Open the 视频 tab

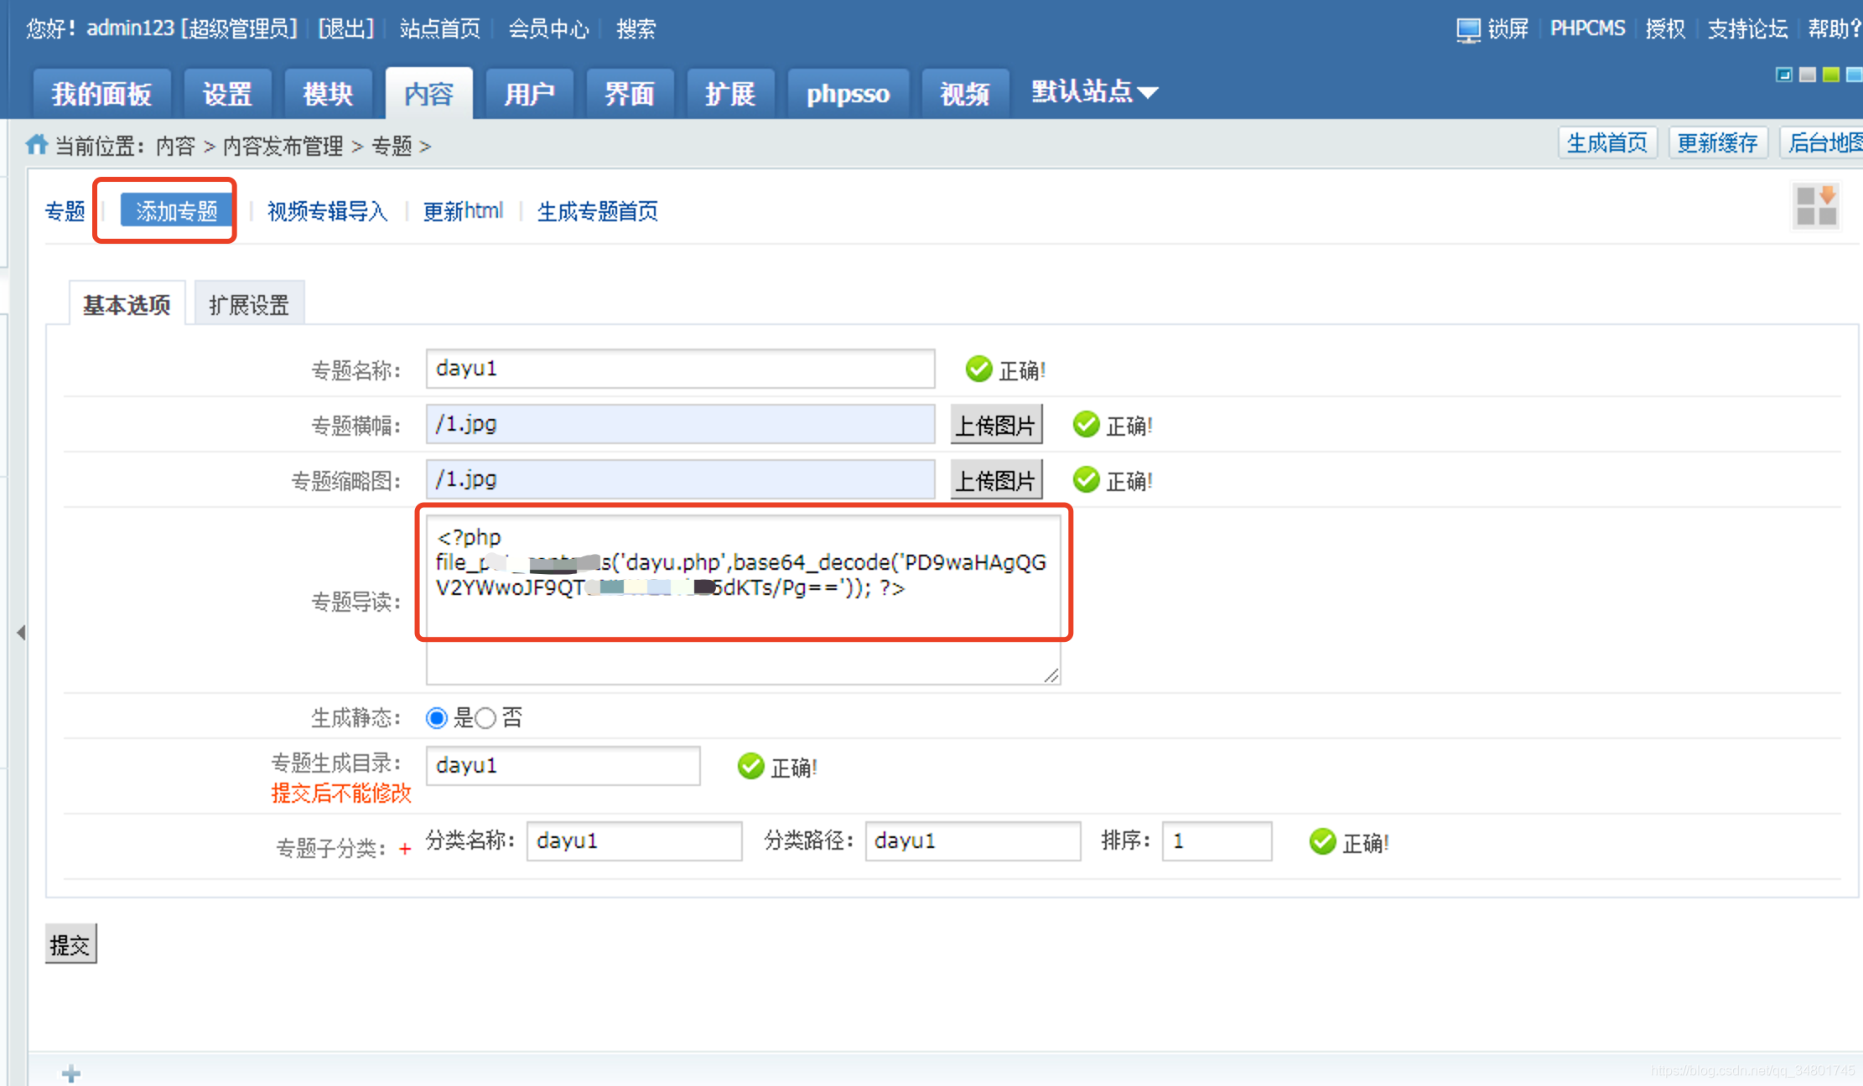965,94
